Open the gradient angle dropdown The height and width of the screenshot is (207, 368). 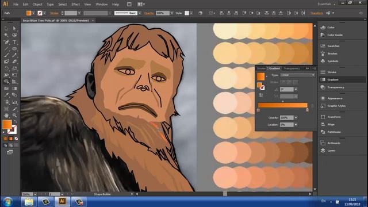tap(296, 90)
